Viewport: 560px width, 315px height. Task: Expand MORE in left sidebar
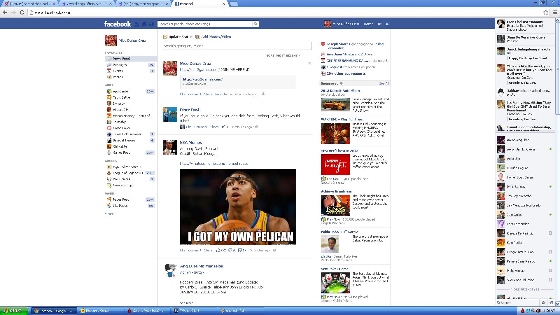coord(110,214)
